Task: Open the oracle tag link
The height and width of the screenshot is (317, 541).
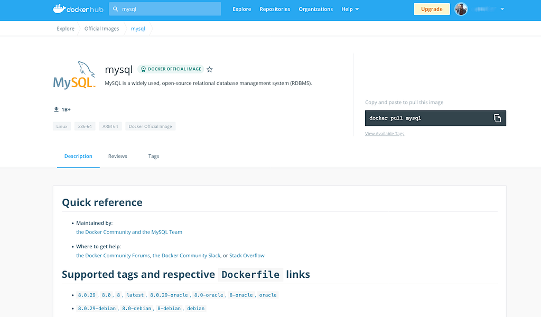Action: pyautogui.click(x=268, y=295)
